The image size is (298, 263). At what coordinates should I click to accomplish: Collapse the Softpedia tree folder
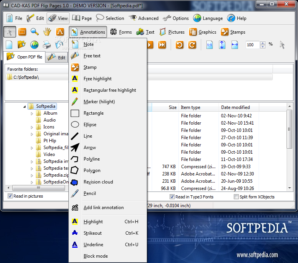(24, 107)
